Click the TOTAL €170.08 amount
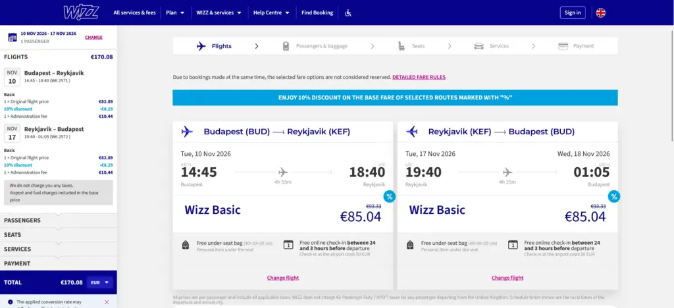The width and height of the screenshot is (674, 308). [71, 282]
